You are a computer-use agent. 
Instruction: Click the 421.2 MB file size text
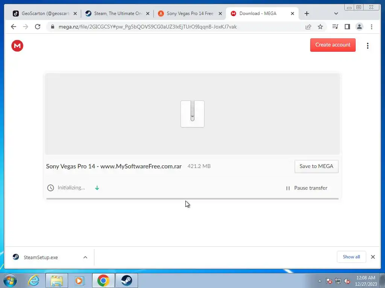[199, 166]
